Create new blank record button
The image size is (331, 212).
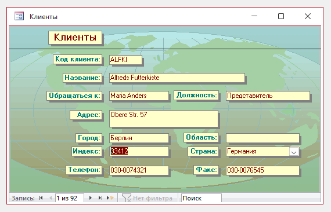(110, 198)
